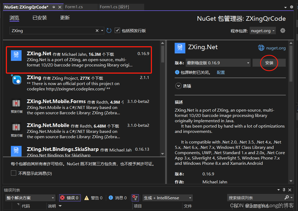Click the File column header
The image size is (298, 211).
[188, 206]
